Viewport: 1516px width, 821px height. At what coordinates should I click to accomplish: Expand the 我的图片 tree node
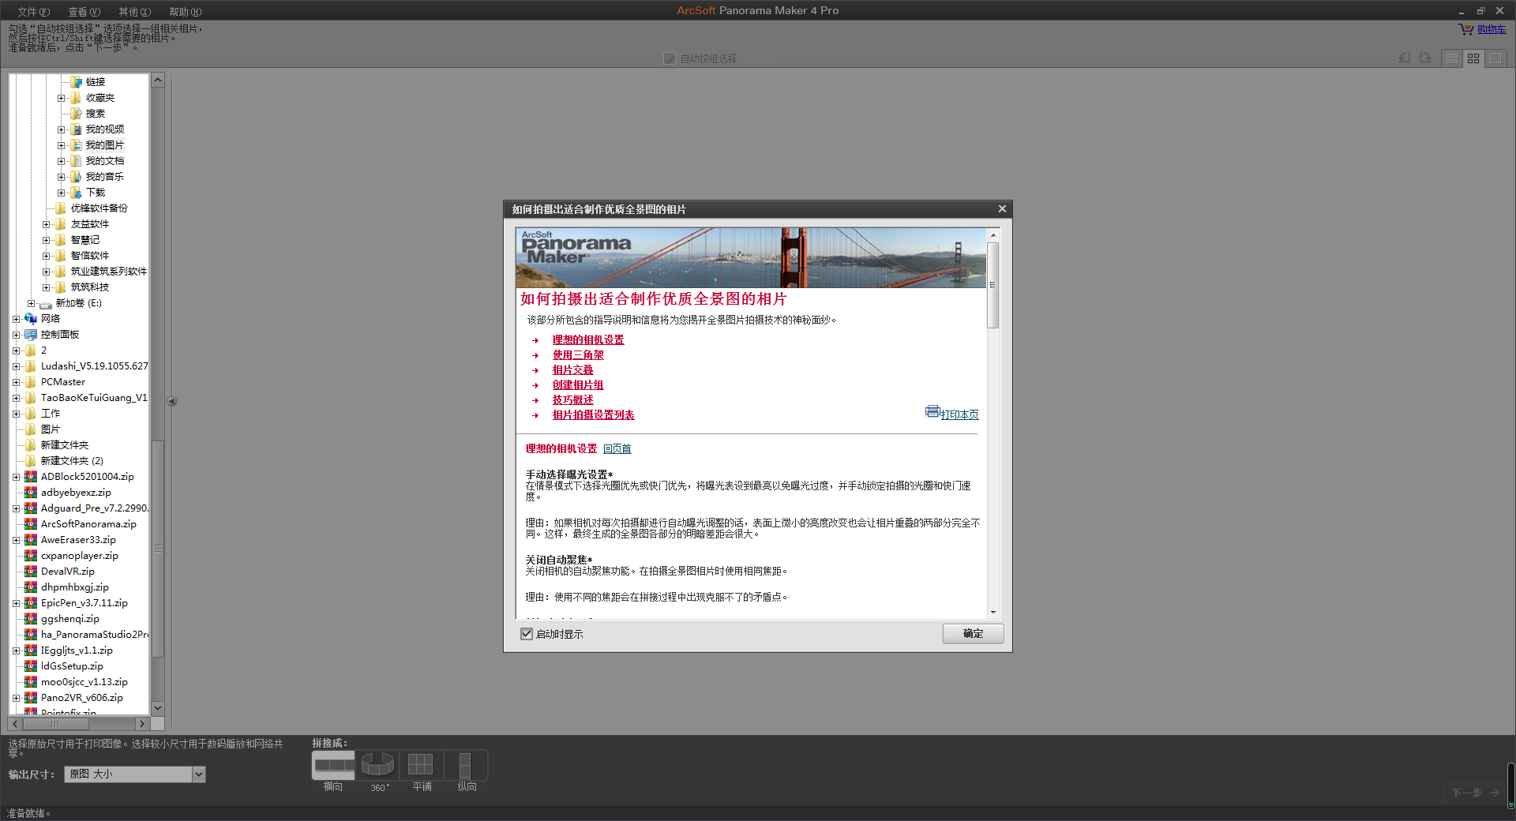(x=61, y=145)
